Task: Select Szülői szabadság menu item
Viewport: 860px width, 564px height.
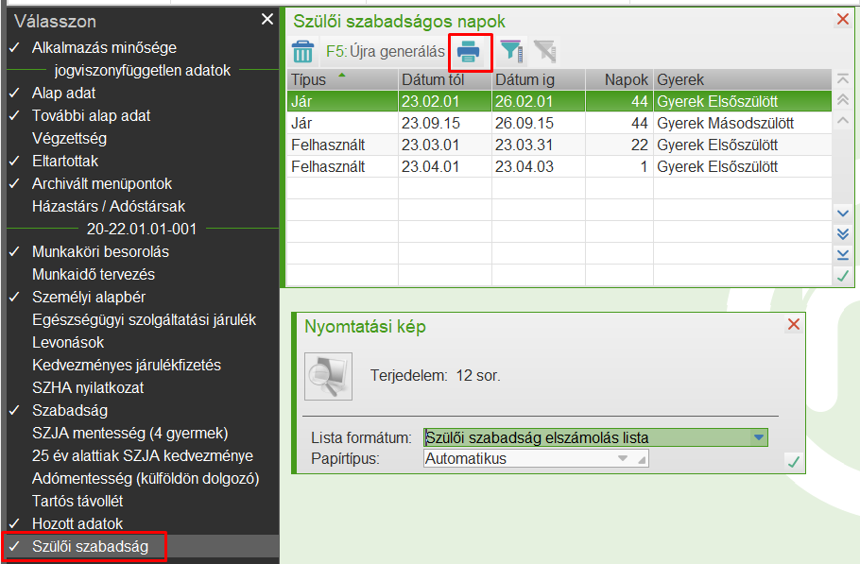Action: [90, 546]
